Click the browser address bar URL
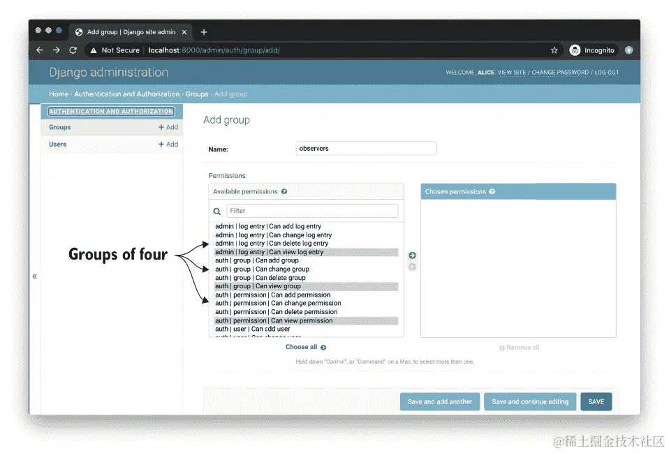Screen dimensions: 669x453 214,50
